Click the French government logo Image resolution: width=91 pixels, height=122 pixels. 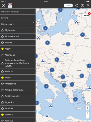coord(10,6)
